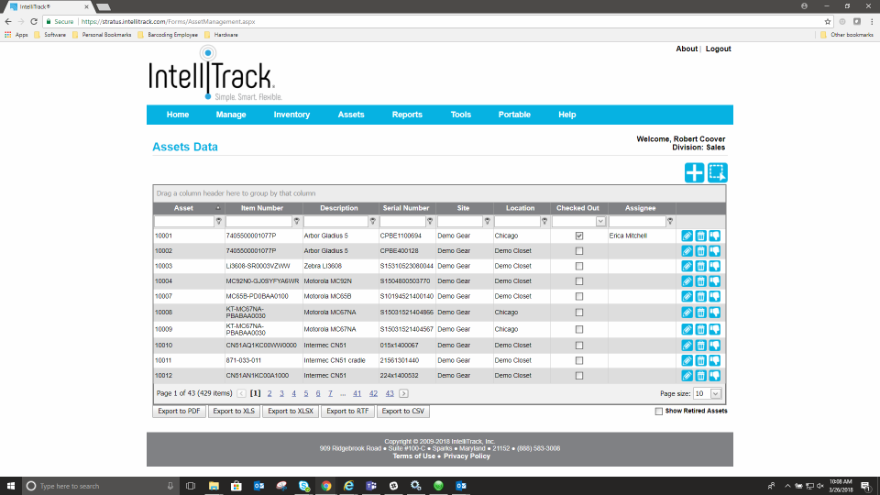
Task: Enable Show Retired Assets checkbox
Action: click(x=659, y=412)
